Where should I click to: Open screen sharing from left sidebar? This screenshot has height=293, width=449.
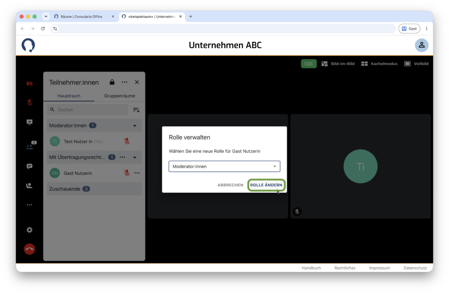[29, 122]
